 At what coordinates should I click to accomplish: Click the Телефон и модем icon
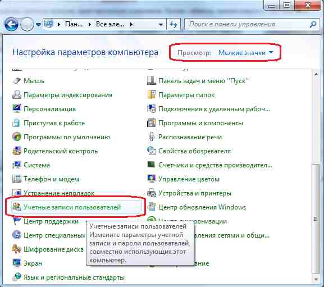(16, 179)
